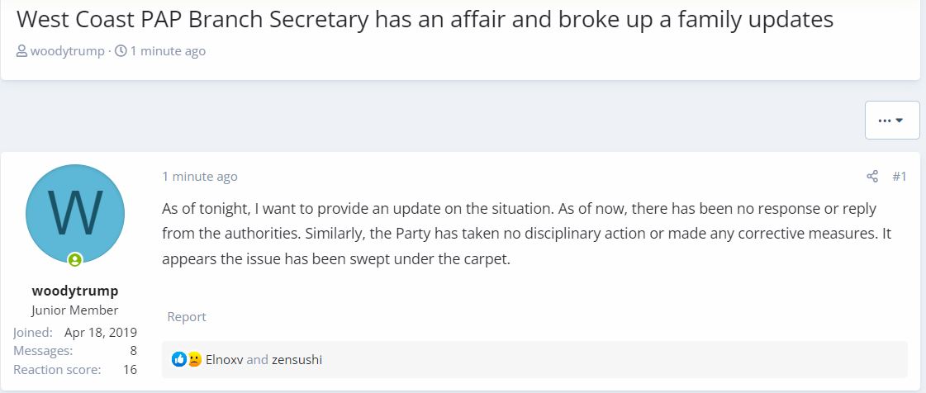Open woodytrump link below the thread title
The width and height of the screenshot is (926, 393).
(67, 51)
